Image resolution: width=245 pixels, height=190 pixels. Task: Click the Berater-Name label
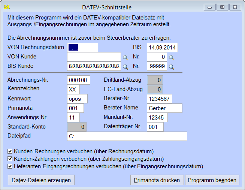click(x=121, y=108)
